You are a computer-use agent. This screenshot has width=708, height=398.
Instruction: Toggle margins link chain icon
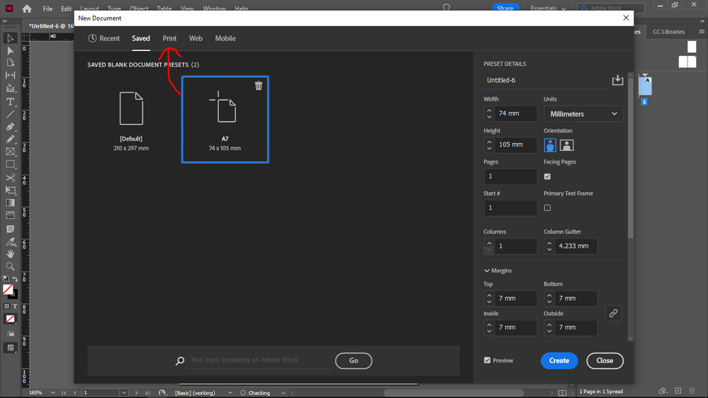click(x=613, y=313)
